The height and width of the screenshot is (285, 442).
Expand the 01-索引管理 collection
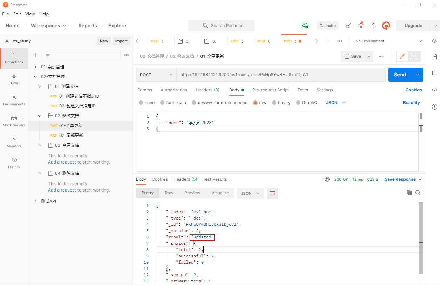(x=35, y=67)
